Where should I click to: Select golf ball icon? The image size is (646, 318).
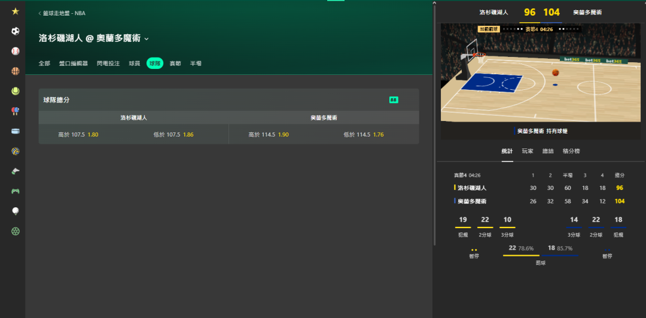pos(15,211)
